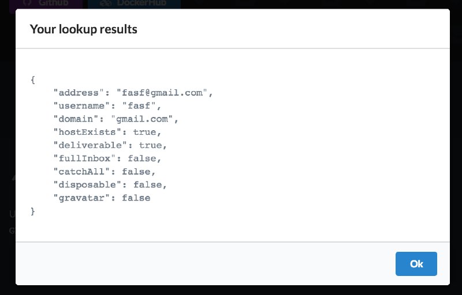
Task: Click the "hostExists" true line
Action: [x=107, y=132]
